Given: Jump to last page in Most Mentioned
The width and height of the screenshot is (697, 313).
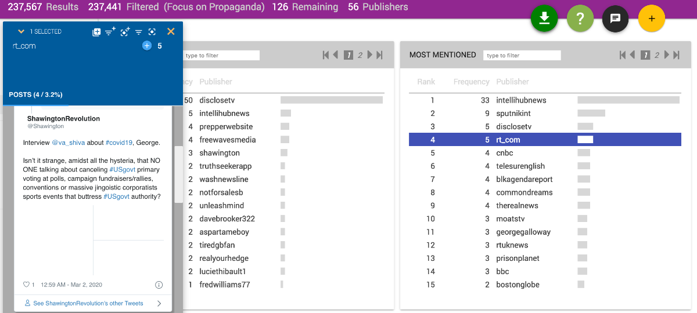Looking at the screenshot, I should (x=676, y=55).
